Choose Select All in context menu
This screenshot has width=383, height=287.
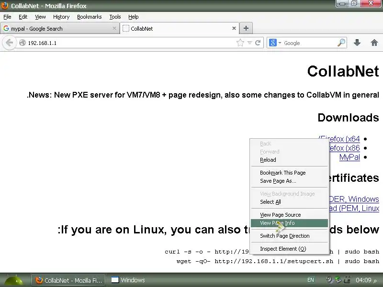[289, 202]
